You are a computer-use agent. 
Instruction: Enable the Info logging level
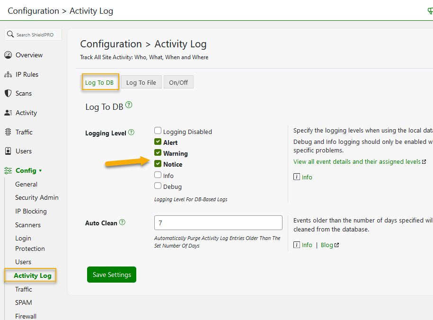click(158, 175)
